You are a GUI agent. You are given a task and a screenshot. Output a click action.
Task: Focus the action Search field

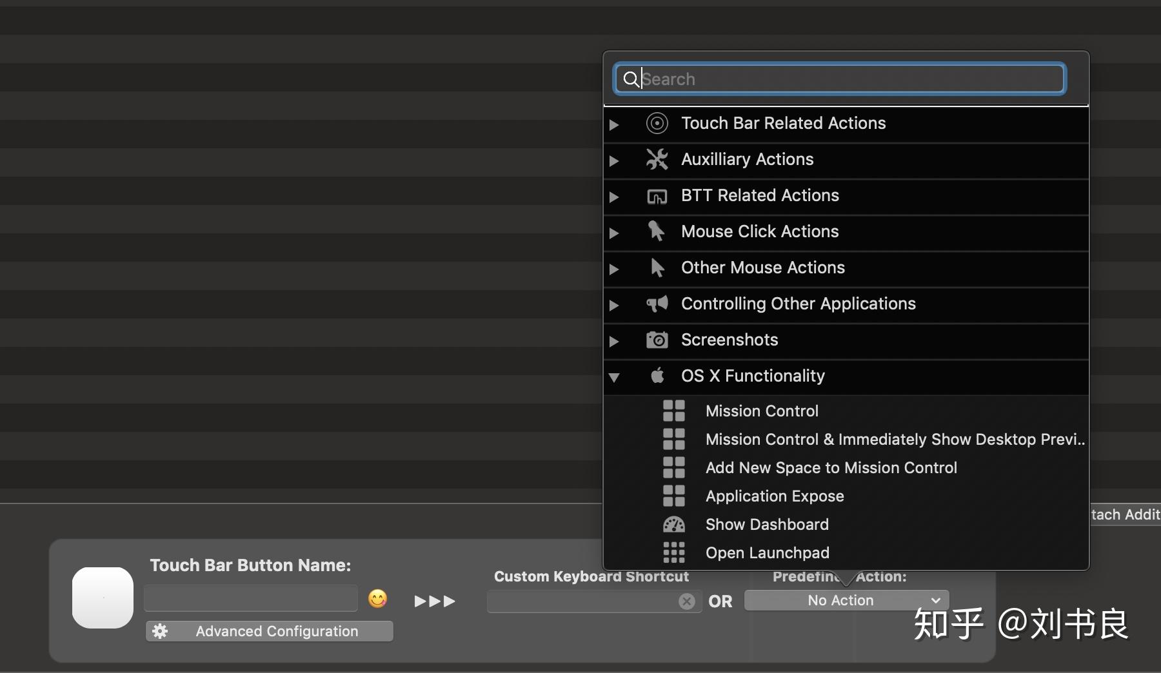[x=839, y=79]
